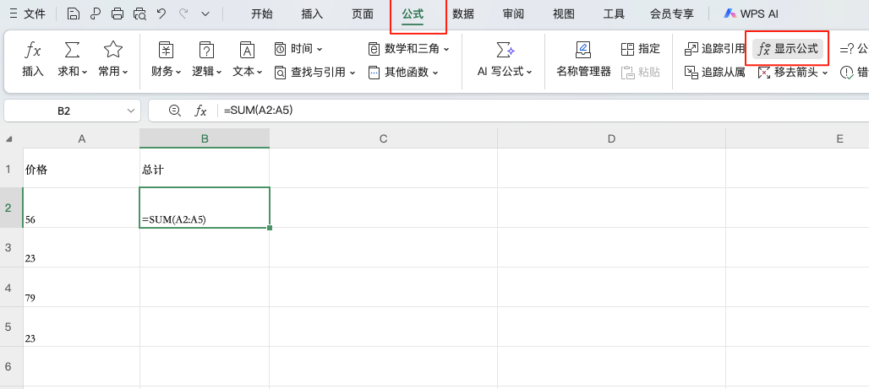Click Trace Dependents (追踪从属)
Viewport: 869px width, 389px height.
tap(714, 73)
